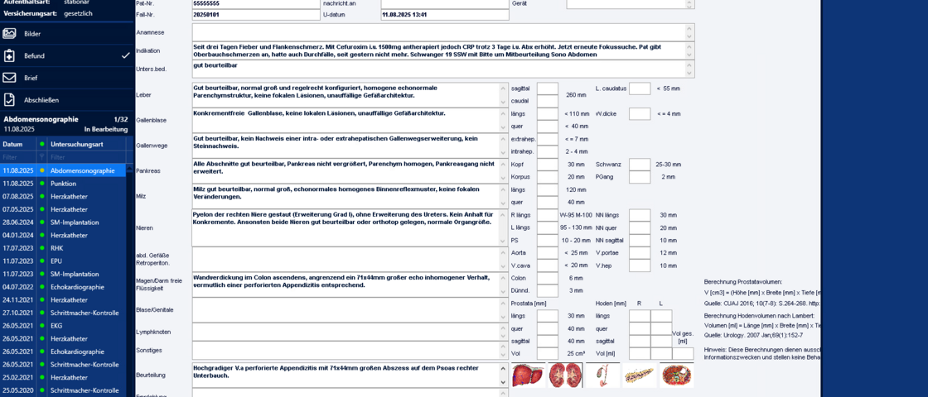Screen dimensions: 928x397
Task: Click the Dünnd. measurement box
Action: point(548,290)
